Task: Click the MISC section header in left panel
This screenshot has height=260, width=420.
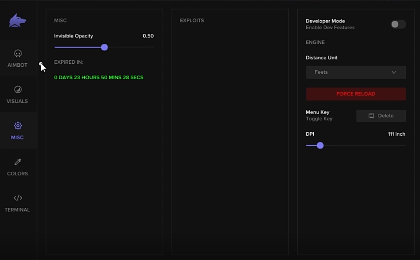Action: click(60, 21)
